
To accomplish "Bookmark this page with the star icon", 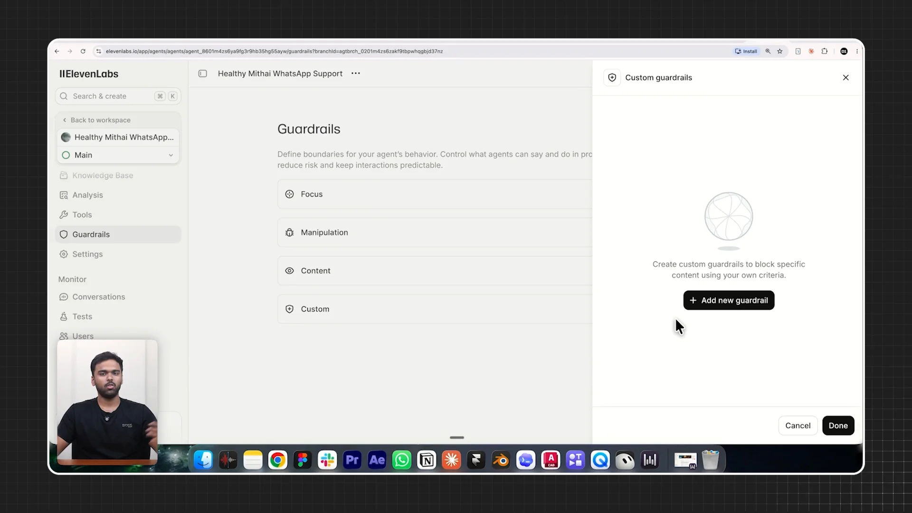I will [780, 51].
